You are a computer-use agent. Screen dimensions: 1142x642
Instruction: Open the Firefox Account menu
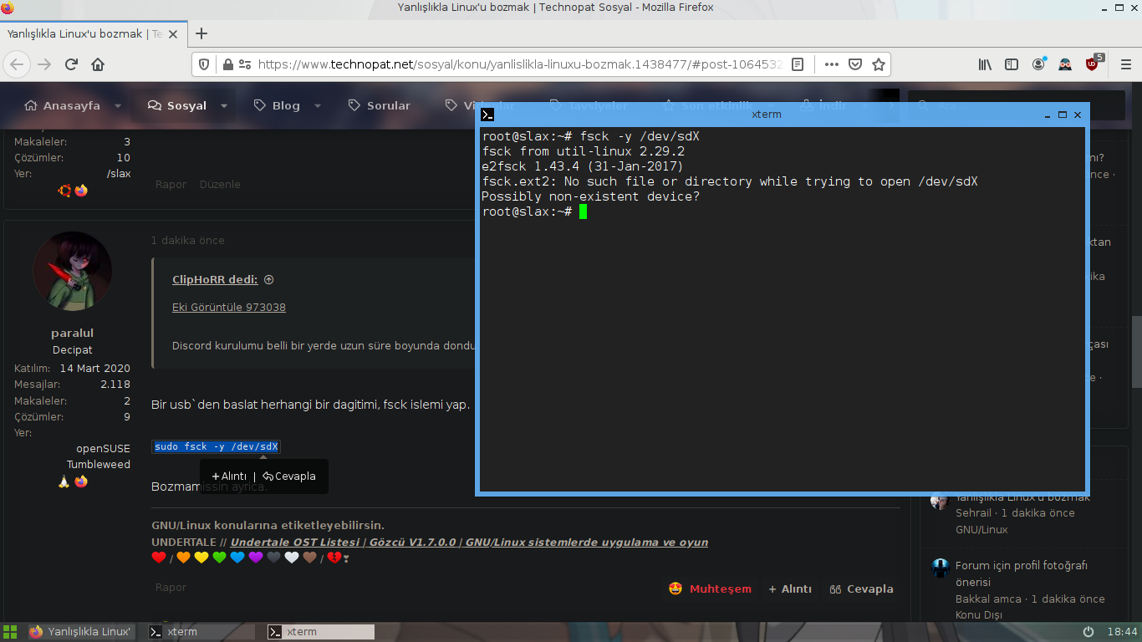(1038, 64)
